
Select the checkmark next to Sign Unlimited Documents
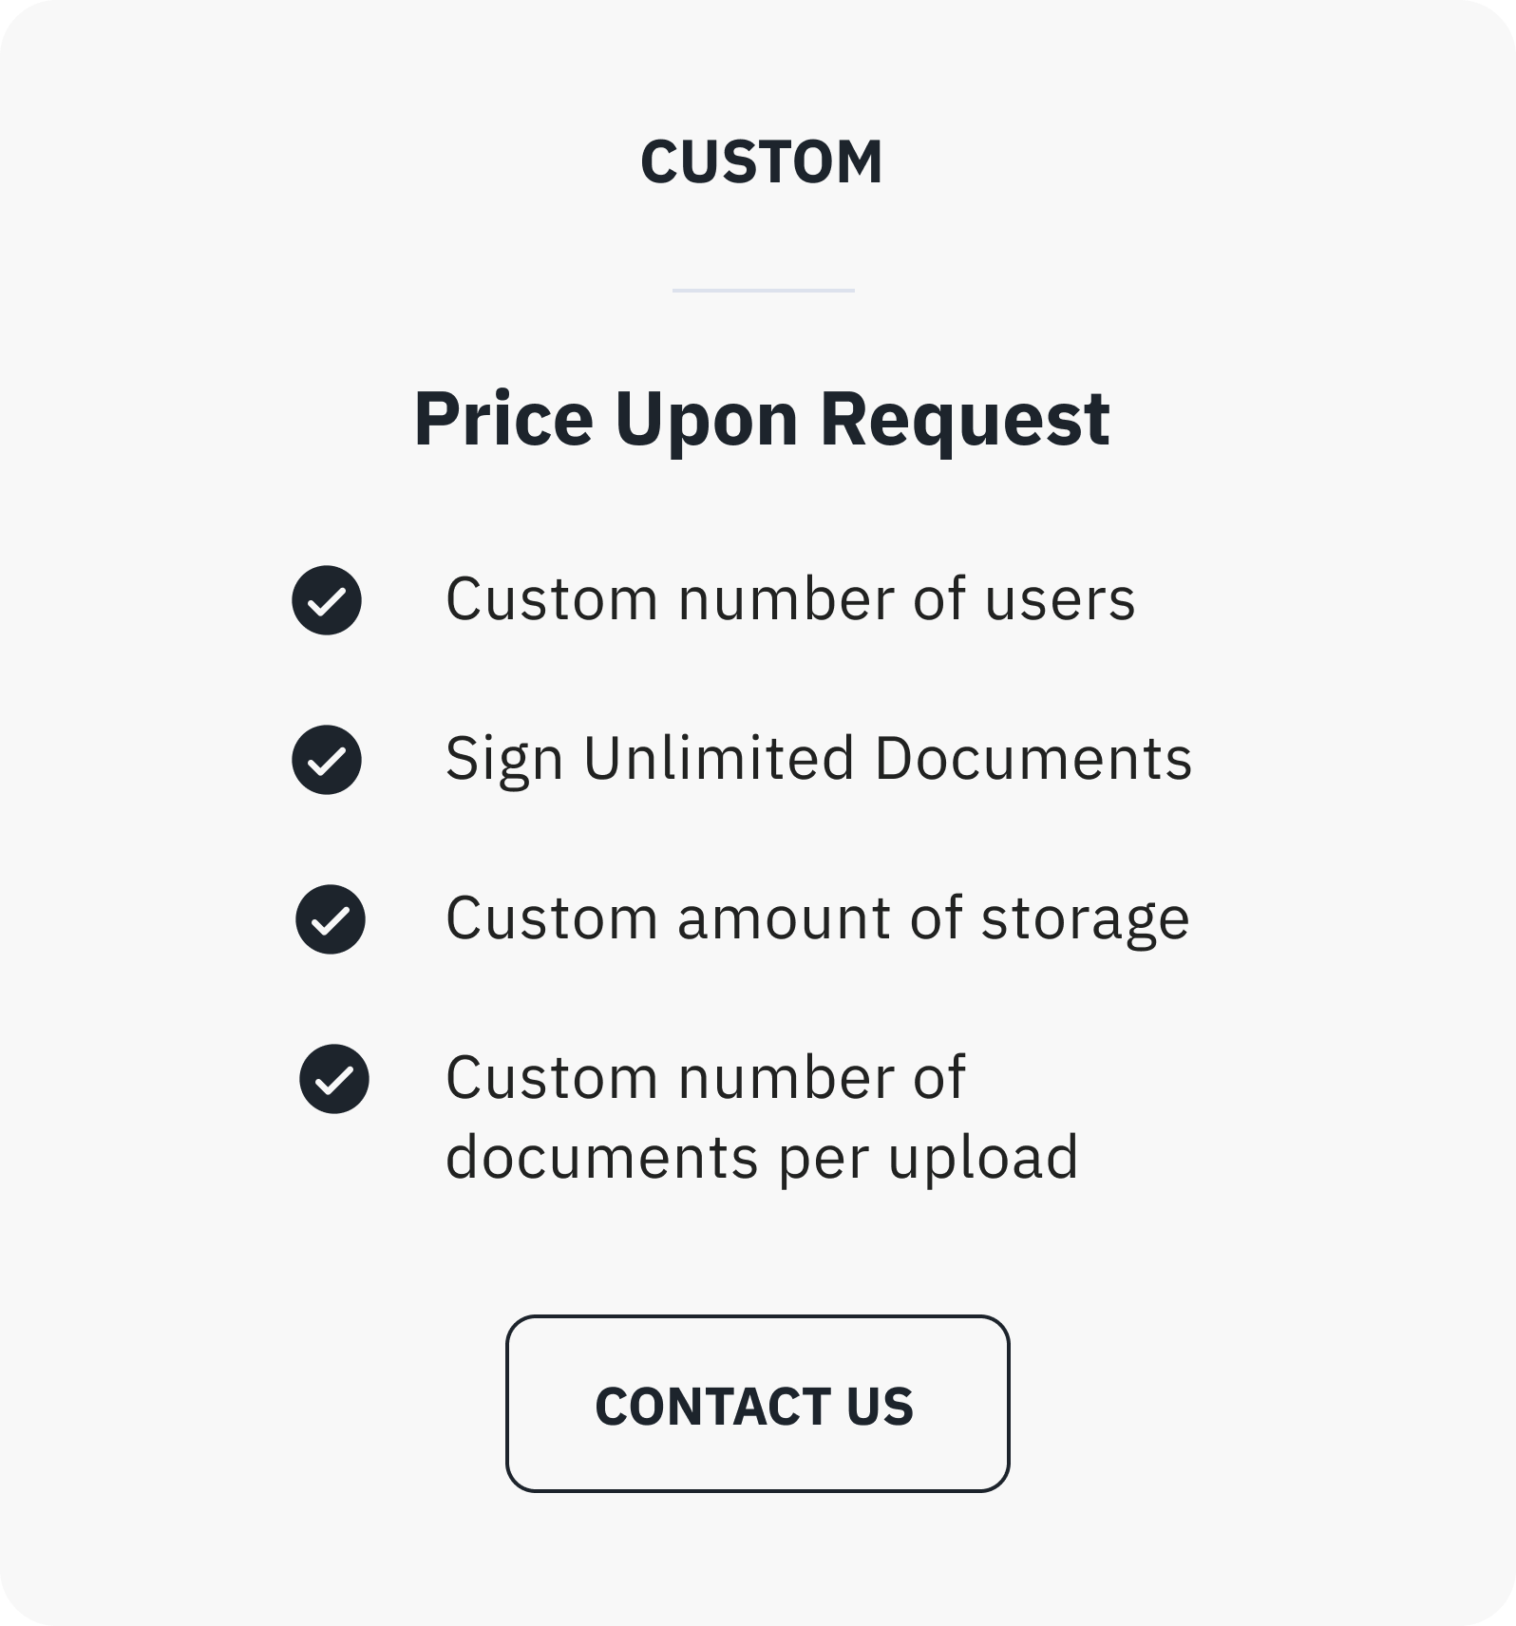click(327, 760)
